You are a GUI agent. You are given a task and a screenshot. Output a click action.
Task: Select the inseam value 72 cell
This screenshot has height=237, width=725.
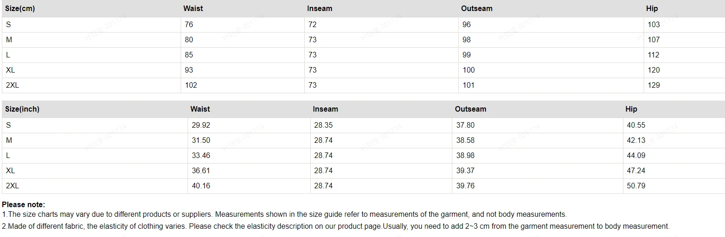click(313, 25)
